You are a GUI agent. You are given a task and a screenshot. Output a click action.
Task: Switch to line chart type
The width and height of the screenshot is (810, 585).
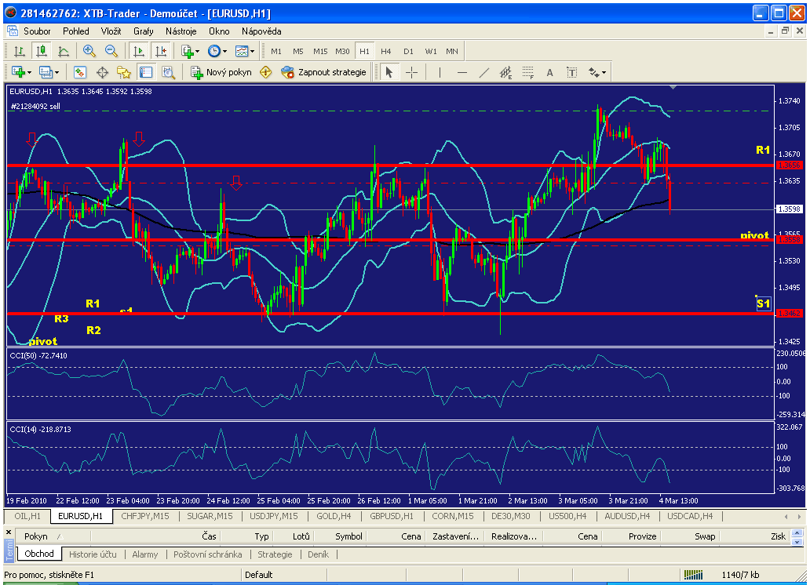[64, 51]
